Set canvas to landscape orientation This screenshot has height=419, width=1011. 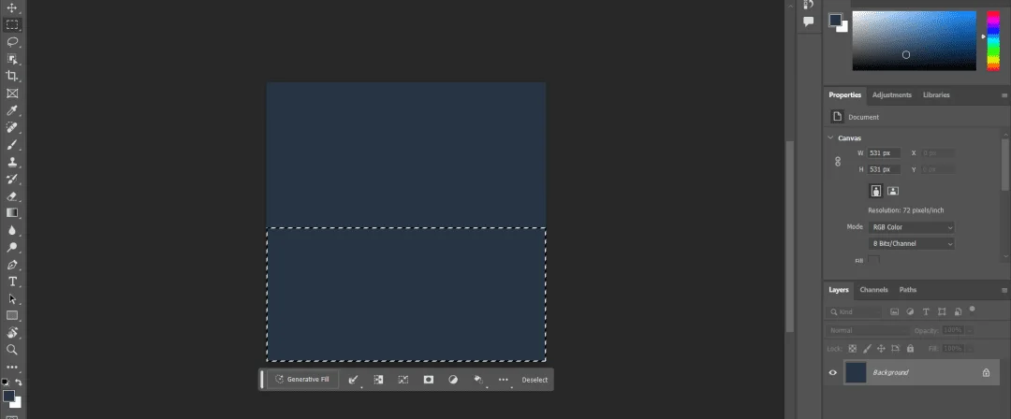pos(892,191)
